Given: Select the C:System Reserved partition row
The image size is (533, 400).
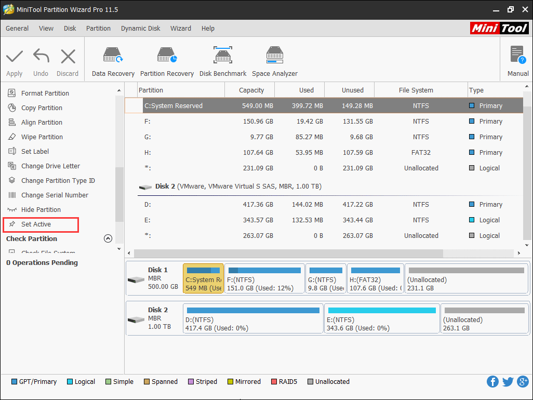Looking at the screenshot, I should [x=324, y=105].
